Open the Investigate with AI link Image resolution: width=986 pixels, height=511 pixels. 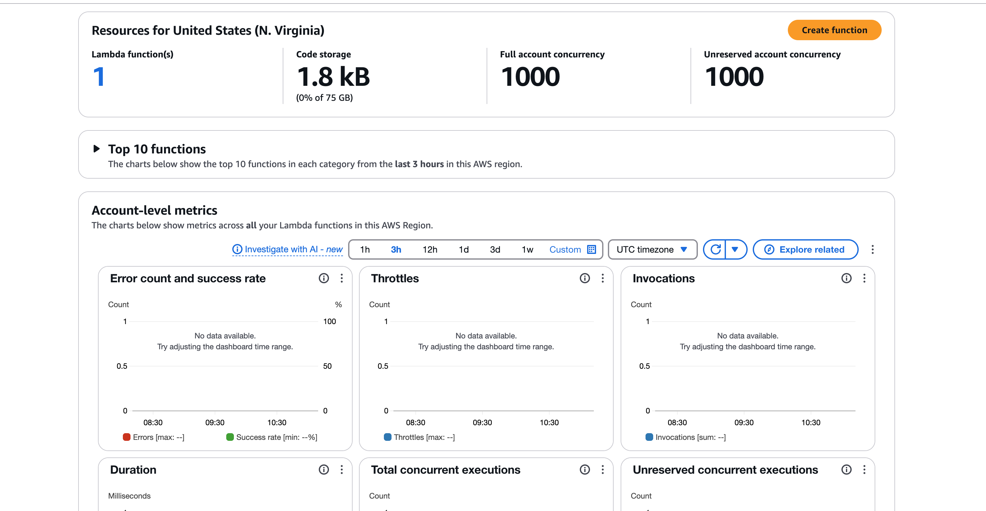pyautogui.click(x=288, y=249)
